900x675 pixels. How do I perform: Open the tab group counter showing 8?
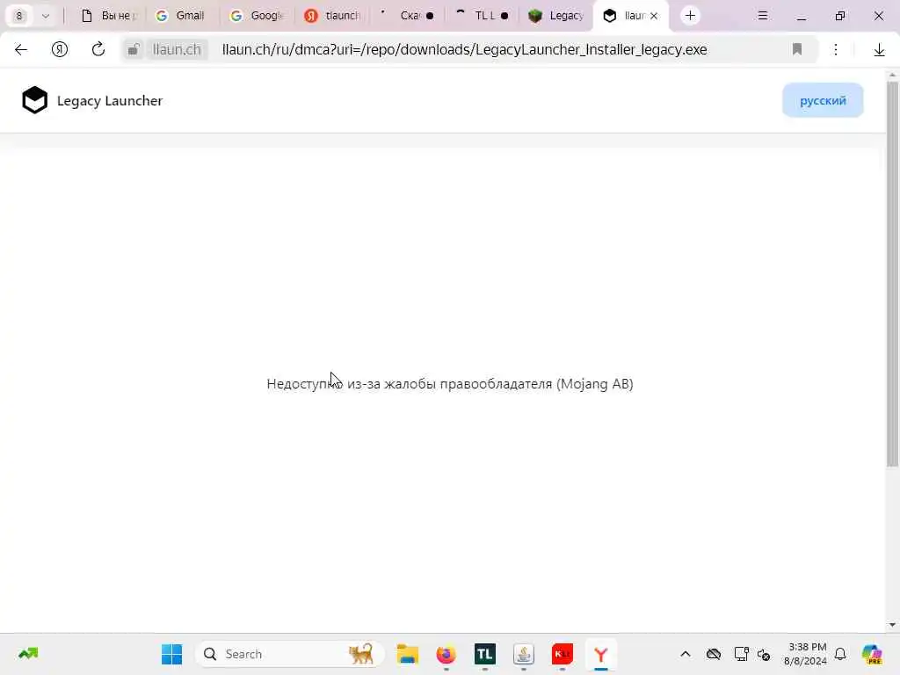19,16
